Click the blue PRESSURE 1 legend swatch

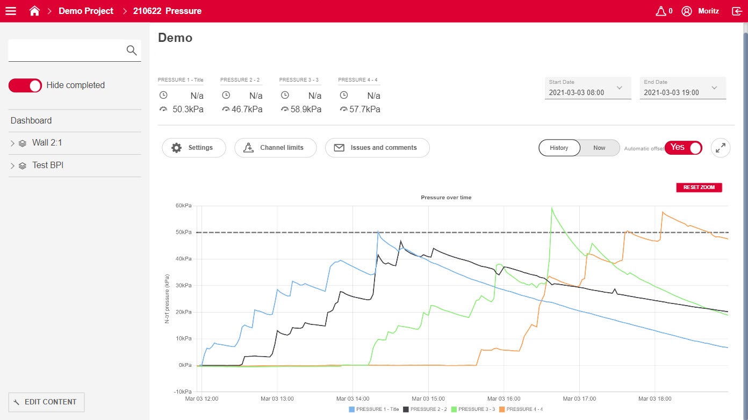coord(352,409)
